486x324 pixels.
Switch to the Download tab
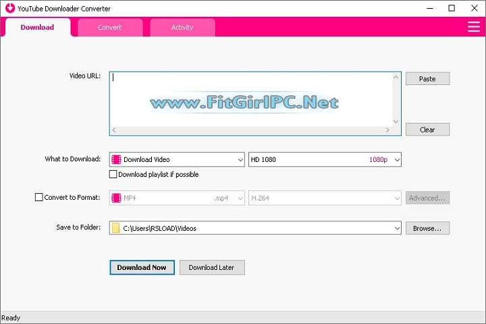[38, 27]
